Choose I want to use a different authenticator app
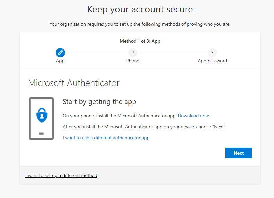This screenshot has height=198, width=274. (x=106, y=138)
